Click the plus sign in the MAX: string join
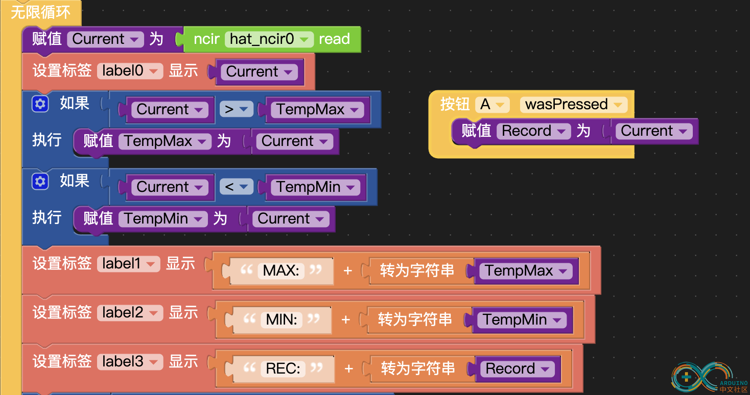 tap(348, 271)
